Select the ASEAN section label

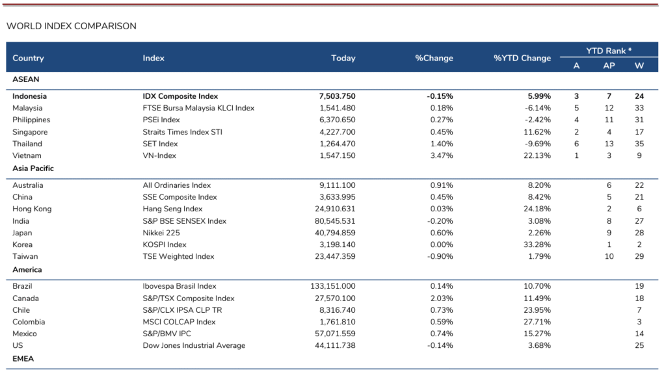tap(26, 79)
